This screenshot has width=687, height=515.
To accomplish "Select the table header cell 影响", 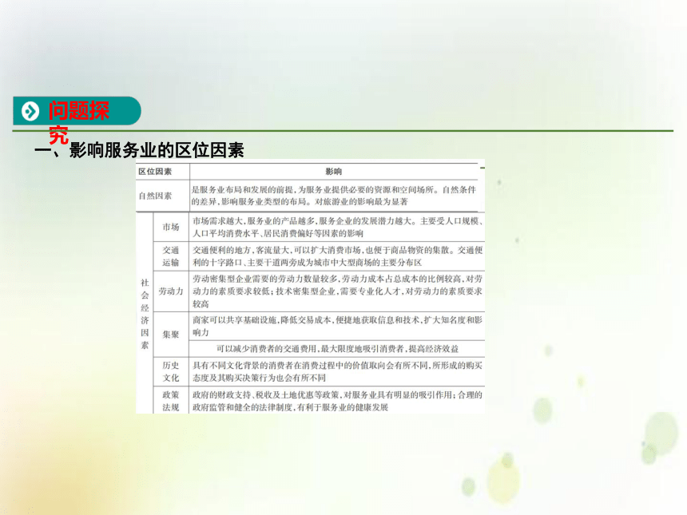I will tap(333, 172).
